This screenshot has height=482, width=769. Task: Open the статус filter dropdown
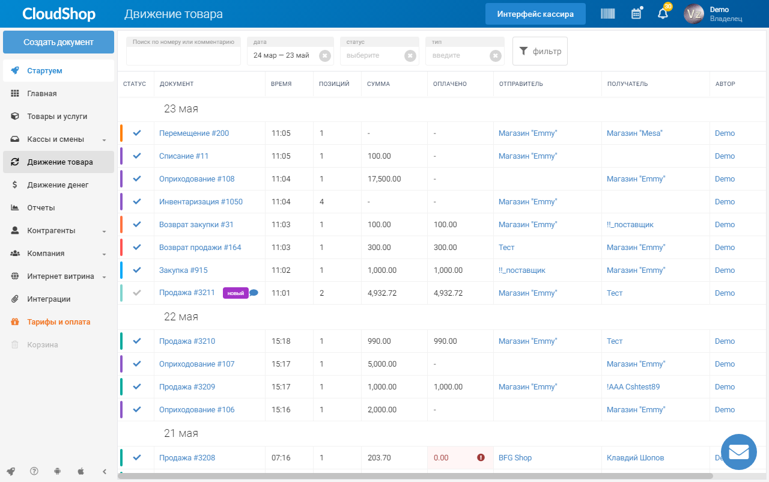click(373, 55)
